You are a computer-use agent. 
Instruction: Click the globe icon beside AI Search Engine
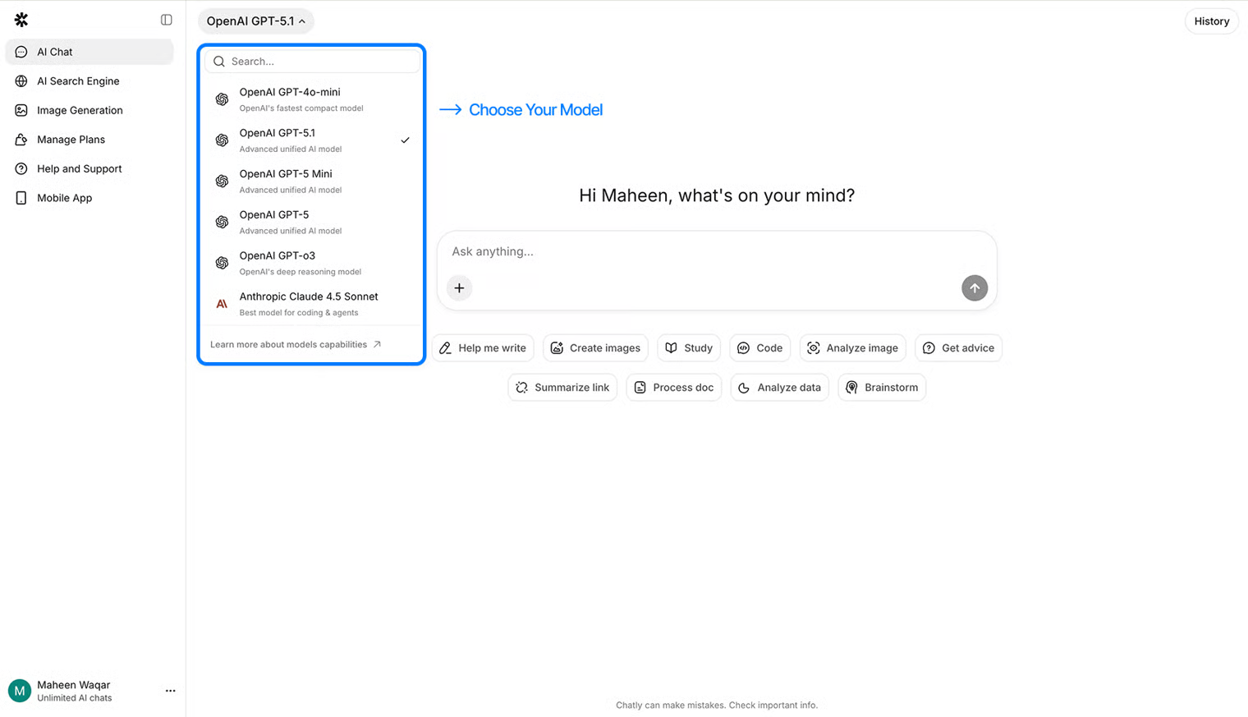21,81
